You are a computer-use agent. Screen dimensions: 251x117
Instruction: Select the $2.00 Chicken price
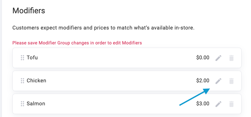pos(203,80)
